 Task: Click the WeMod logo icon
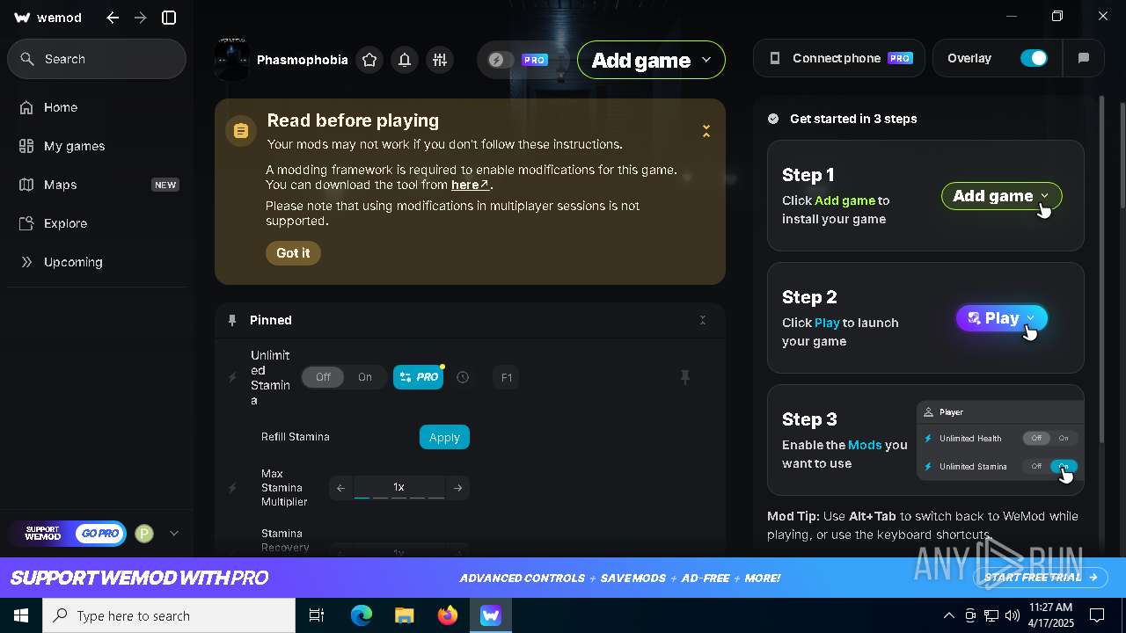22,18
